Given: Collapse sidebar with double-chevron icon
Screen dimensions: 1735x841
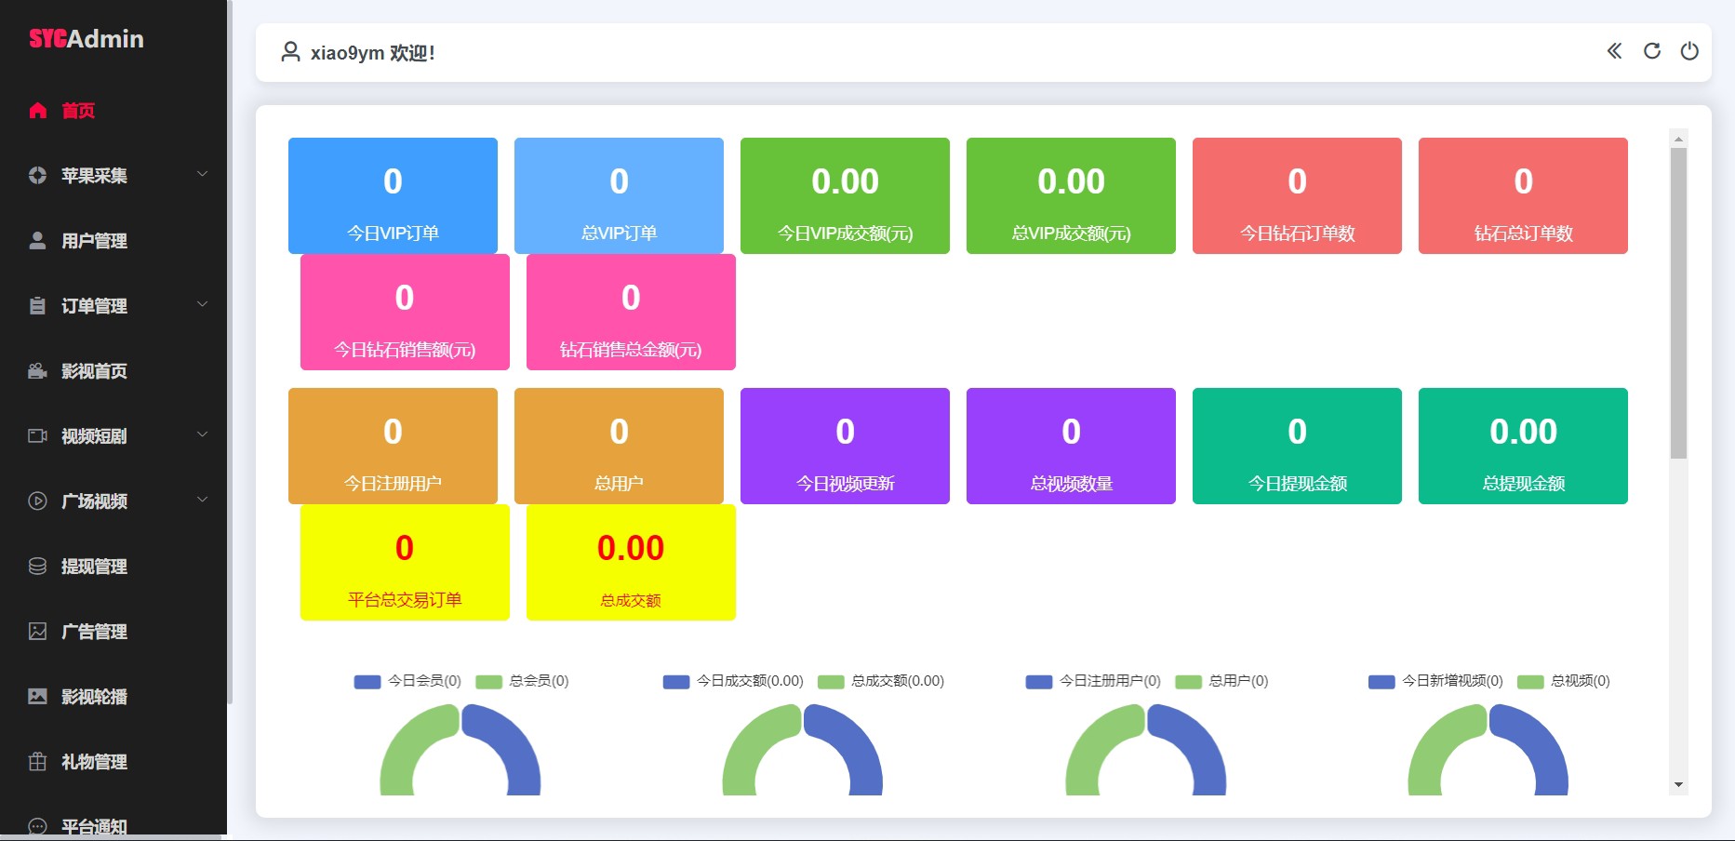Looking at the screenshot, I should tap(1614, 51).
